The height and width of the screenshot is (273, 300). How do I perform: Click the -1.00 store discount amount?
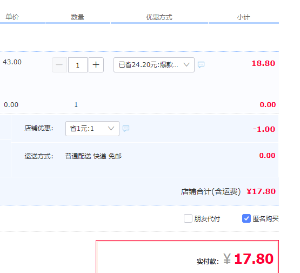pyautogui.click(x=264, y=129)
